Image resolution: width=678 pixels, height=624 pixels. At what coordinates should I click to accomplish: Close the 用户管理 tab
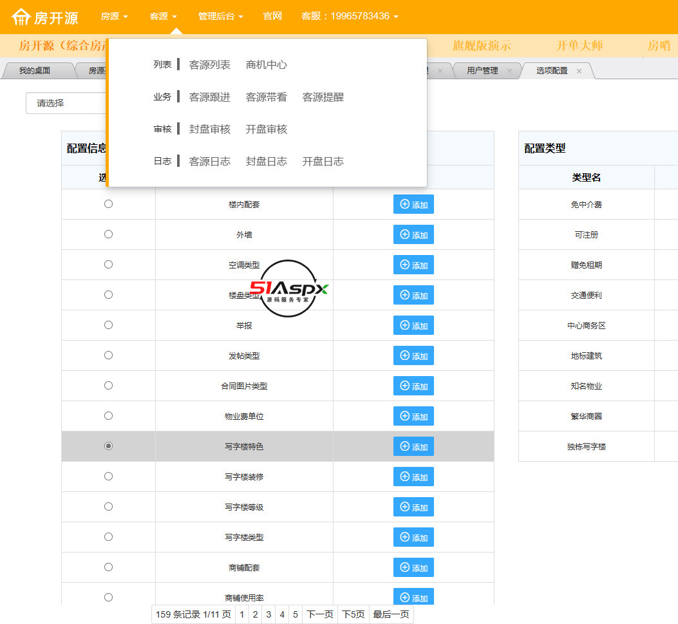pos(509,71)
